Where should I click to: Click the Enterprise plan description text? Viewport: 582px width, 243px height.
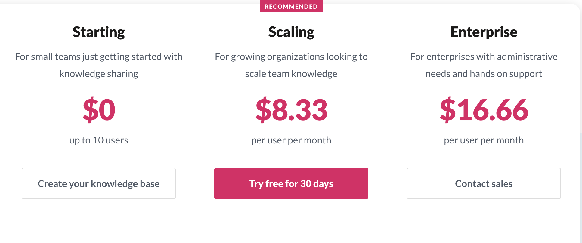click(484, 65)
